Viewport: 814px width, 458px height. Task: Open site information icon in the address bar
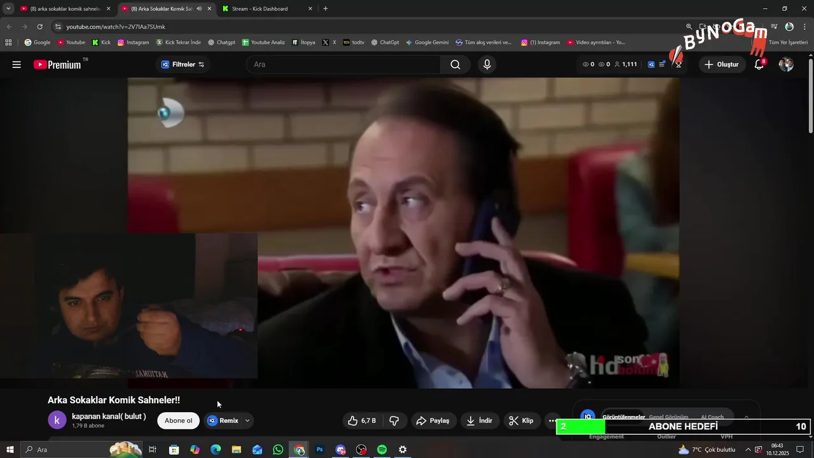58,27
